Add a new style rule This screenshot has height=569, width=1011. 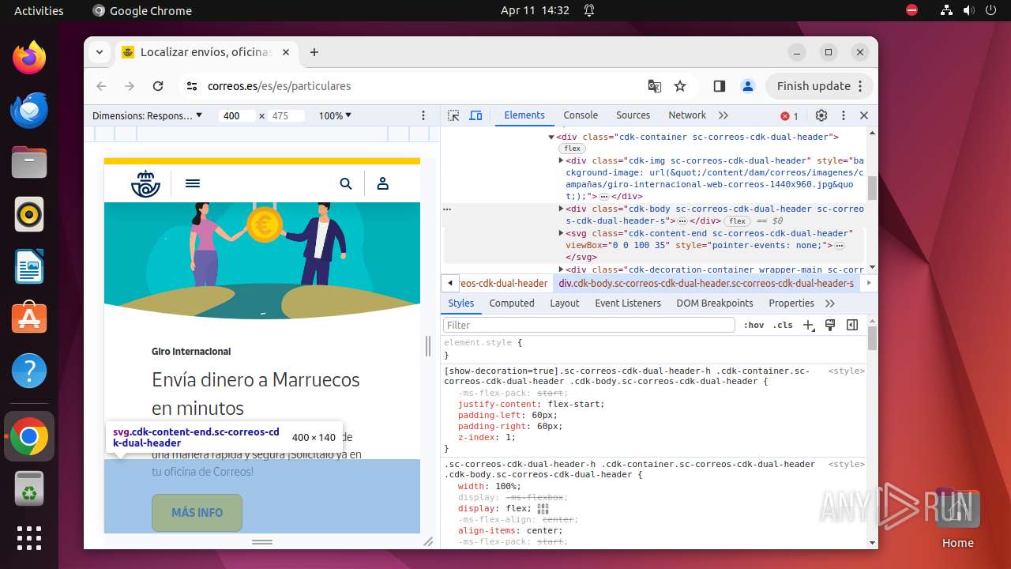pyautogui.click(x=809, y=325)
